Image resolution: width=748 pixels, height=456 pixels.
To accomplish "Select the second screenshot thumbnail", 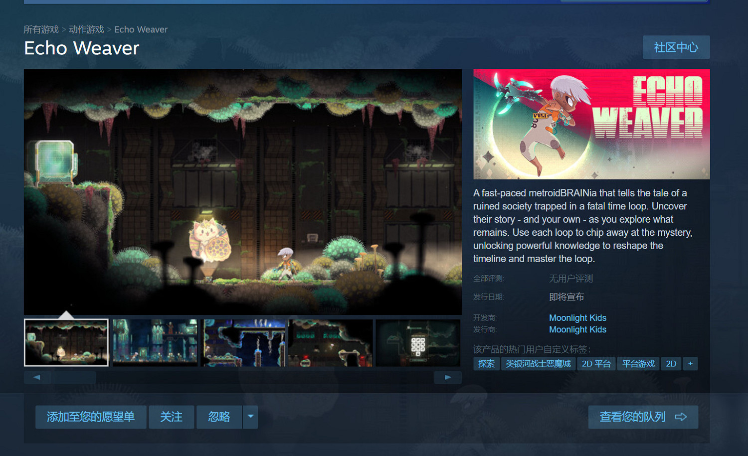I will click(155, 342).
